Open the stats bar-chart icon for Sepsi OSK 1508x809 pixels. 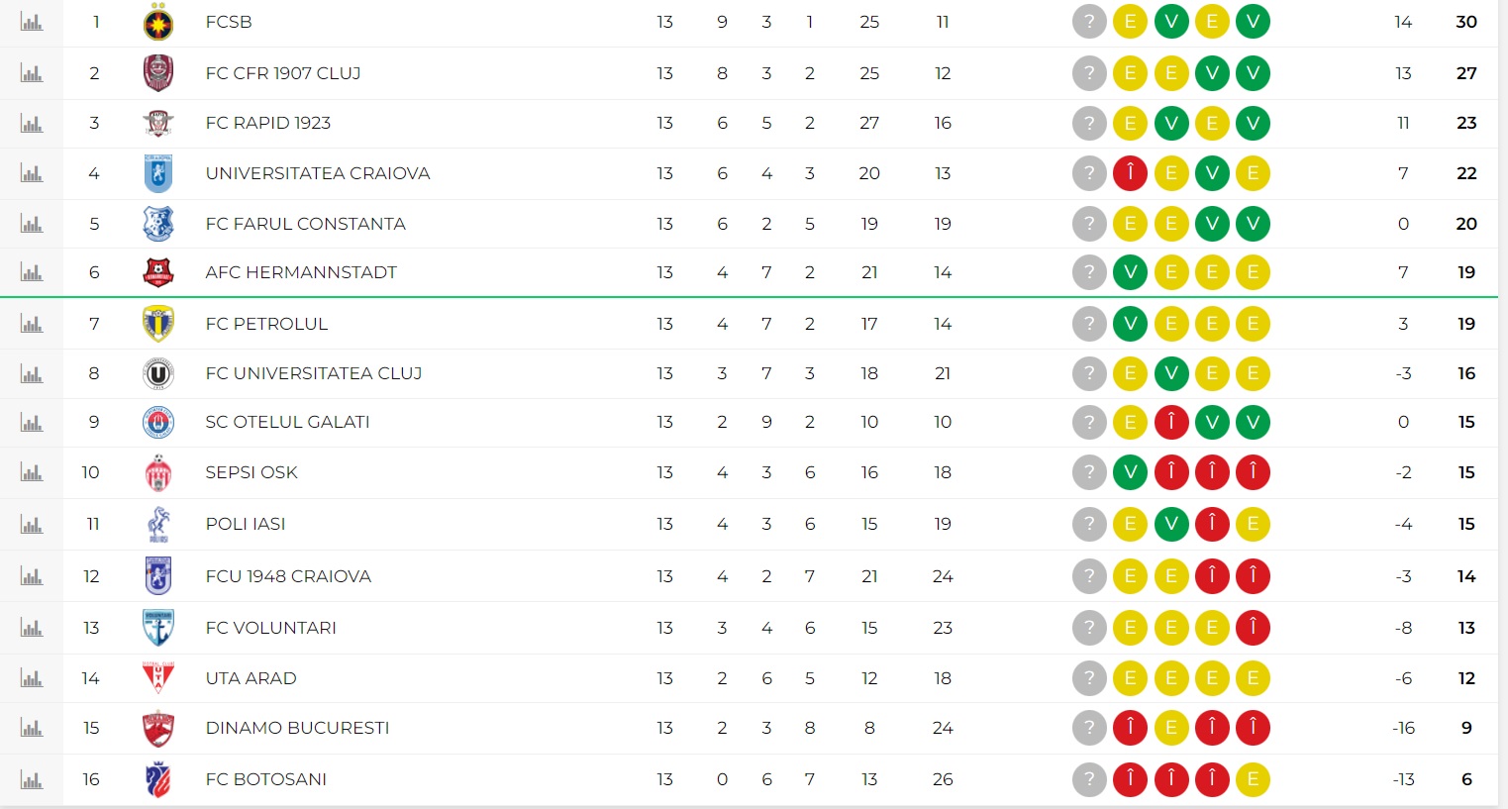click(32, 472)
